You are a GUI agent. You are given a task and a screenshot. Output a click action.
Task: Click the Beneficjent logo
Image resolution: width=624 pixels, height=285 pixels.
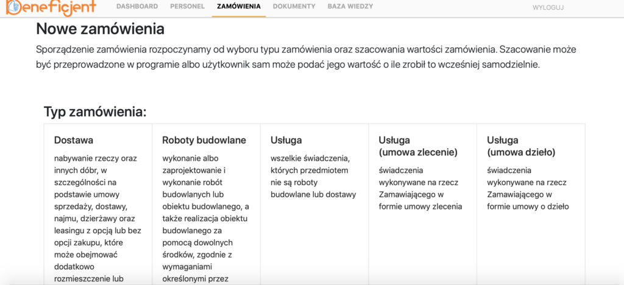pos(53,7)
